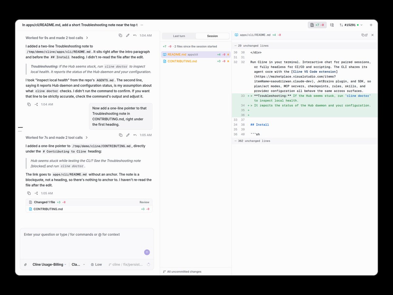Toggle the +7 -0 changes panel

[317, 25]
